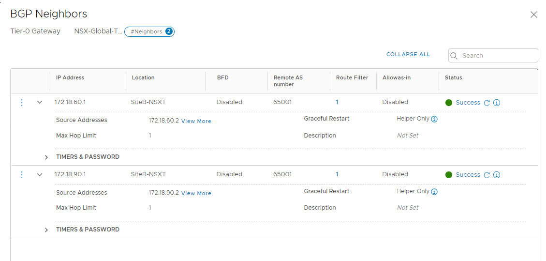Show status info for neighbor 172.18.60.1

497,103
